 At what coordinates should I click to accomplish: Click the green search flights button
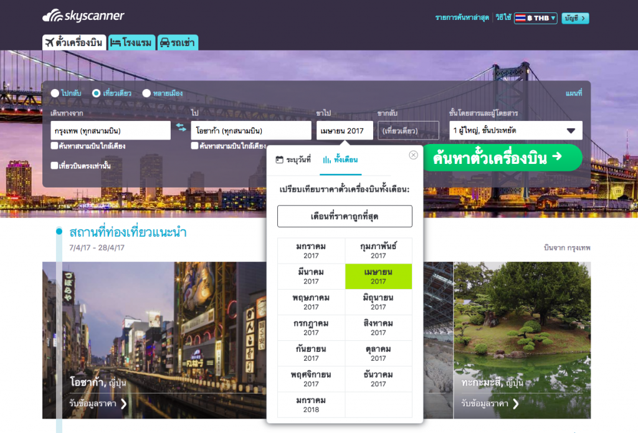(x=503, y=158)
